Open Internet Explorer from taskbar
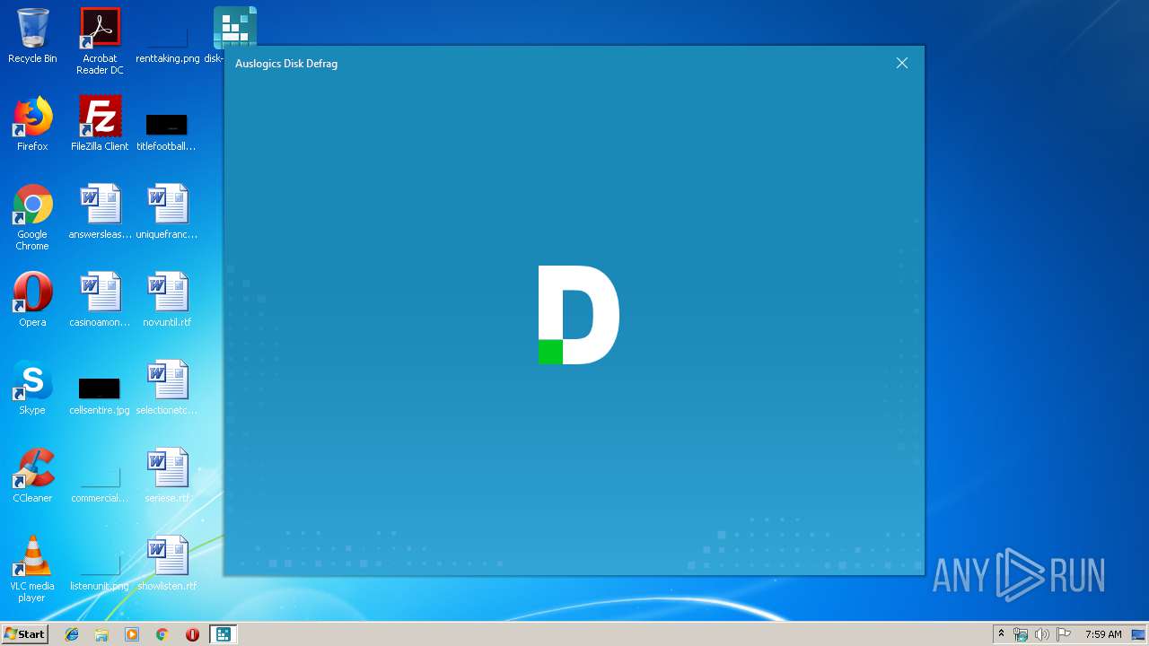The image size is (1149, 646). tap(72, 634)
